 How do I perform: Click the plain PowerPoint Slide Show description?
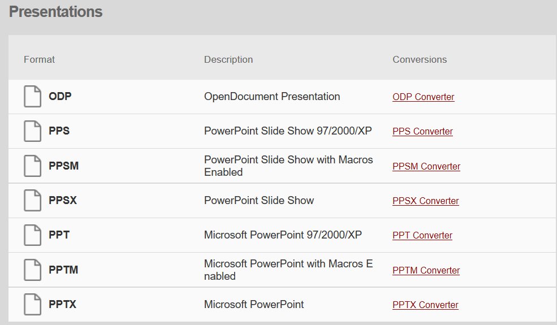click(x=259, y=200)
